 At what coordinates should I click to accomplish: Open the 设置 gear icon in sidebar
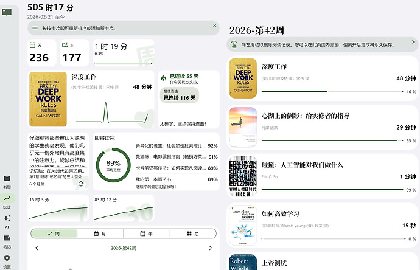click(x=7, y=258)
